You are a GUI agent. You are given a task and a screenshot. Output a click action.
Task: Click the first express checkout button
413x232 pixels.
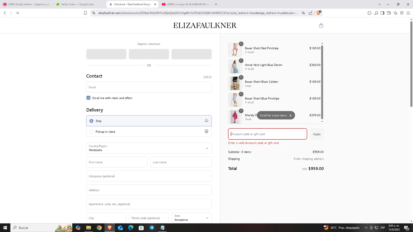coord(106,54)
